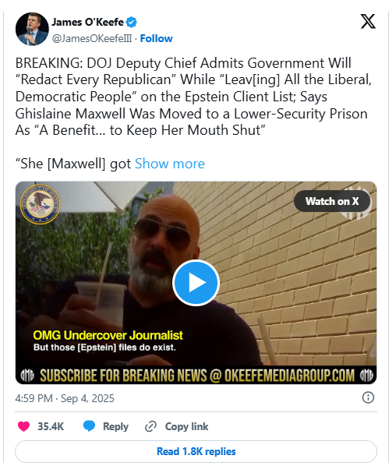Open the @JamesOKeefeIII handle link

coord(92,38)
